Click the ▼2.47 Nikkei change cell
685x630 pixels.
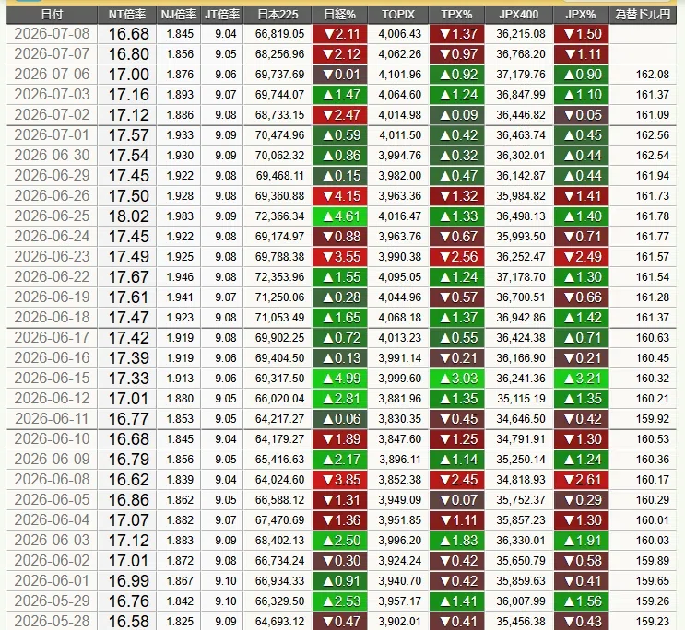pos(340,115)
